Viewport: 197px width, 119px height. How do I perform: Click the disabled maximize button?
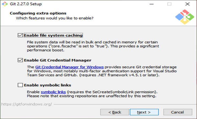[x=169, y=4]
